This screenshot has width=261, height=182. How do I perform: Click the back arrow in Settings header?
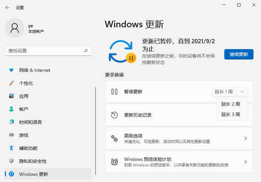[x=7, y=7]
